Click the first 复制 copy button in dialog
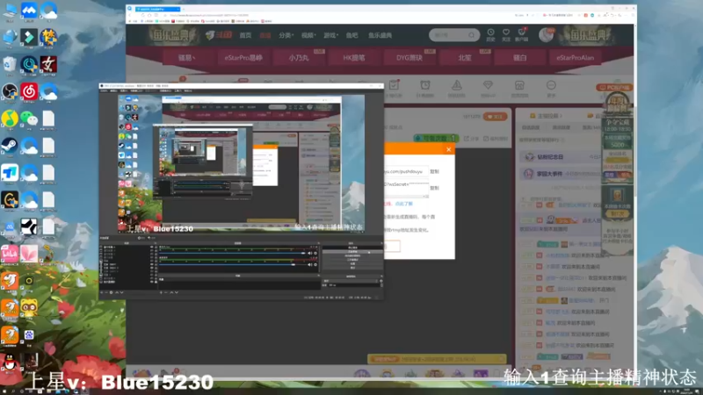The image size is (703, 395). [434, 171]
